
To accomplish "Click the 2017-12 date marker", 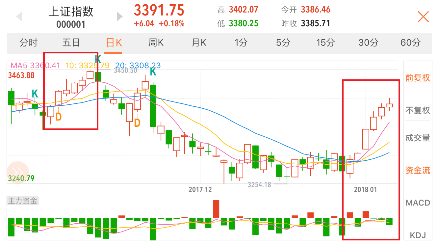I will pos(200,190).
